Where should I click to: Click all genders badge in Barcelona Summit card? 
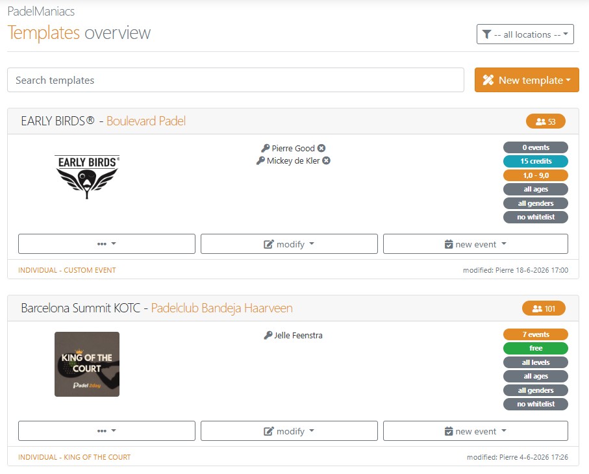(x=536, y=390)
